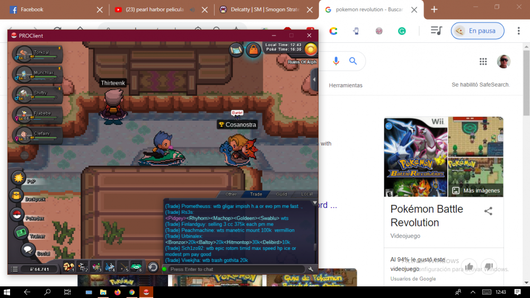The height and width of the screenshot is (298, 530).
Task: Expand the side panel arrow at right edge
Action: (314, 80)
